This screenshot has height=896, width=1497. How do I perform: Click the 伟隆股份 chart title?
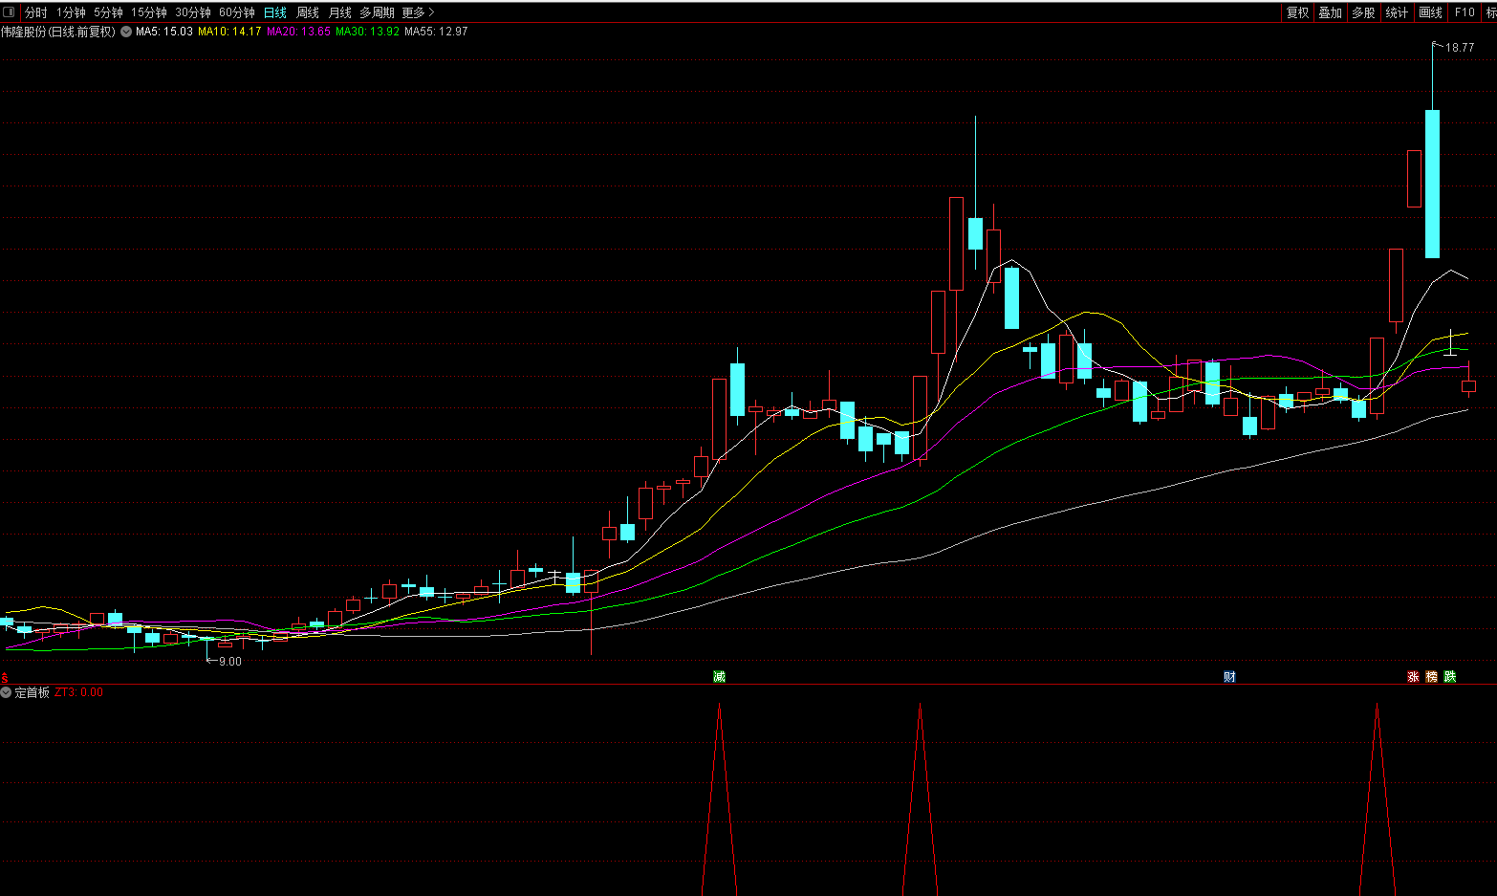tap(58, 32)
